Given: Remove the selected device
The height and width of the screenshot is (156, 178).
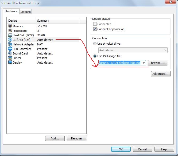Looking at the screenshot, I should point(76,138).
